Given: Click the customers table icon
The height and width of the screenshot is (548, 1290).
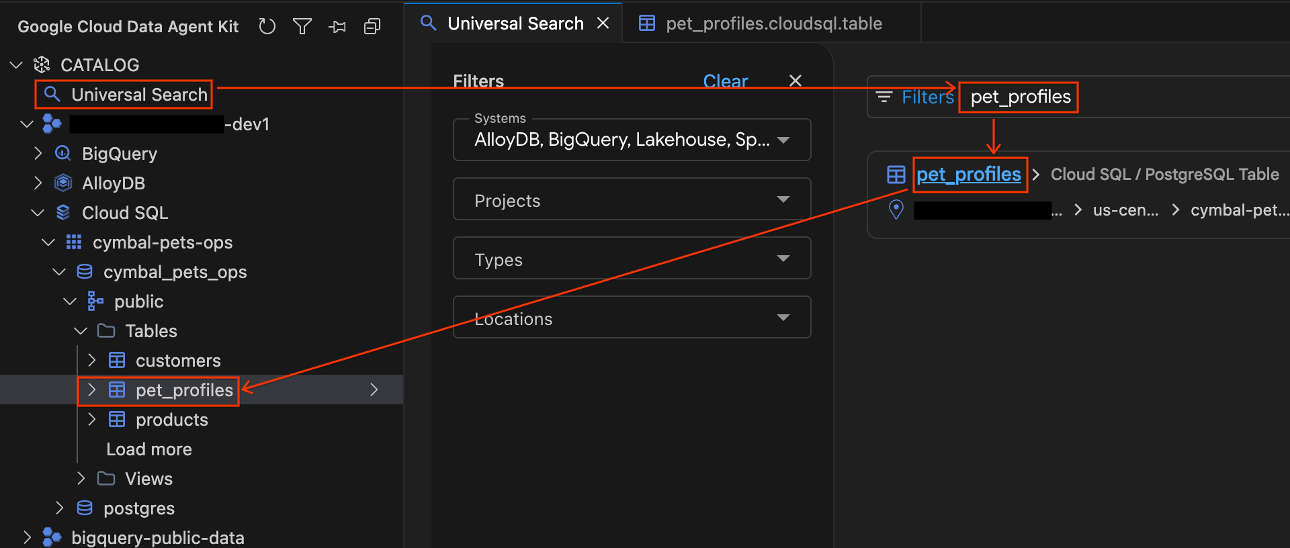Looking at the screenshot, I should (x=117, y=360).
